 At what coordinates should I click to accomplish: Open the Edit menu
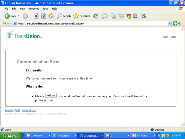coord(14,9)
